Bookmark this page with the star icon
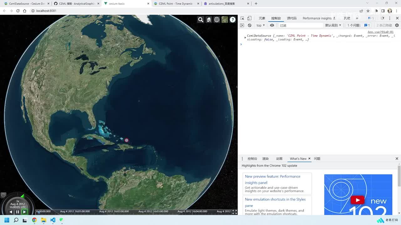Screen dimensions: 401x225 pos(368,11)
